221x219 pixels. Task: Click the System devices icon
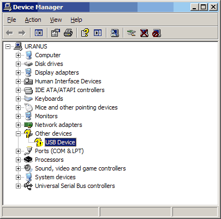[x=28, y=177]
